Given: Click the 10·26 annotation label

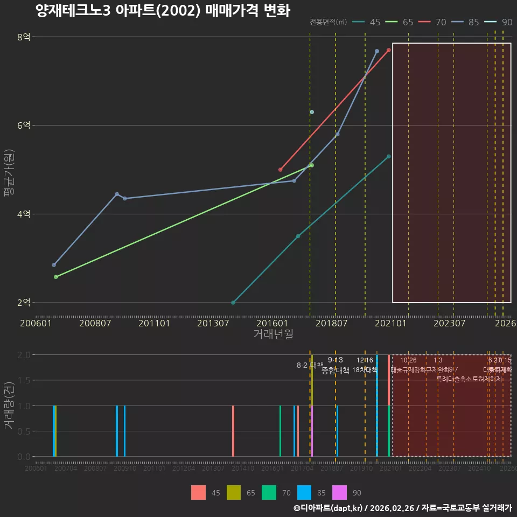Looking at the screenshot, I should coord(408,360).
